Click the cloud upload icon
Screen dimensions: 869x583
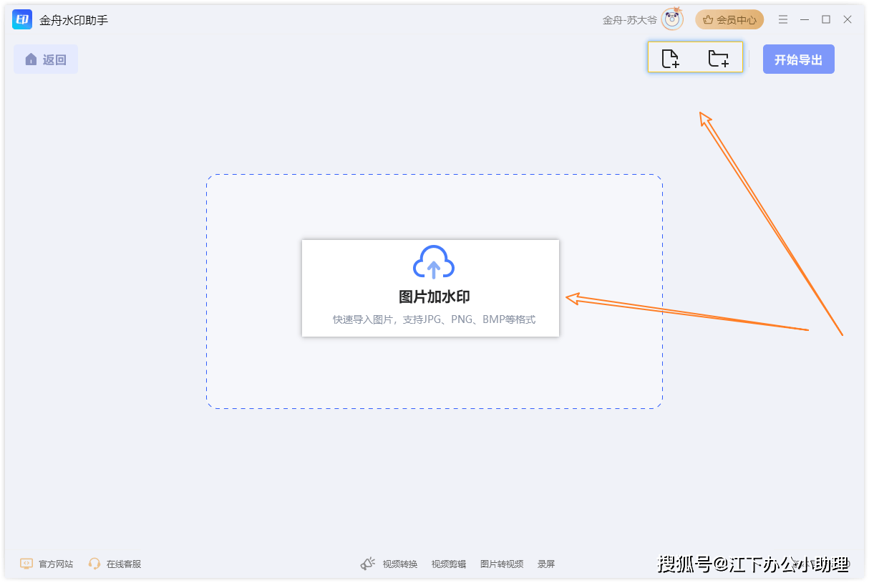[433, 263]
